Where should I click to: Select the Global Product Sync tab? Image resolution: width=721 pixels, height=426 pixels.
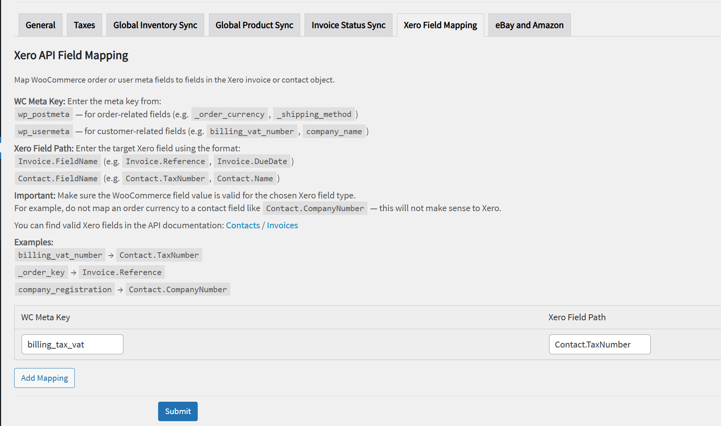tap(254, 25)
